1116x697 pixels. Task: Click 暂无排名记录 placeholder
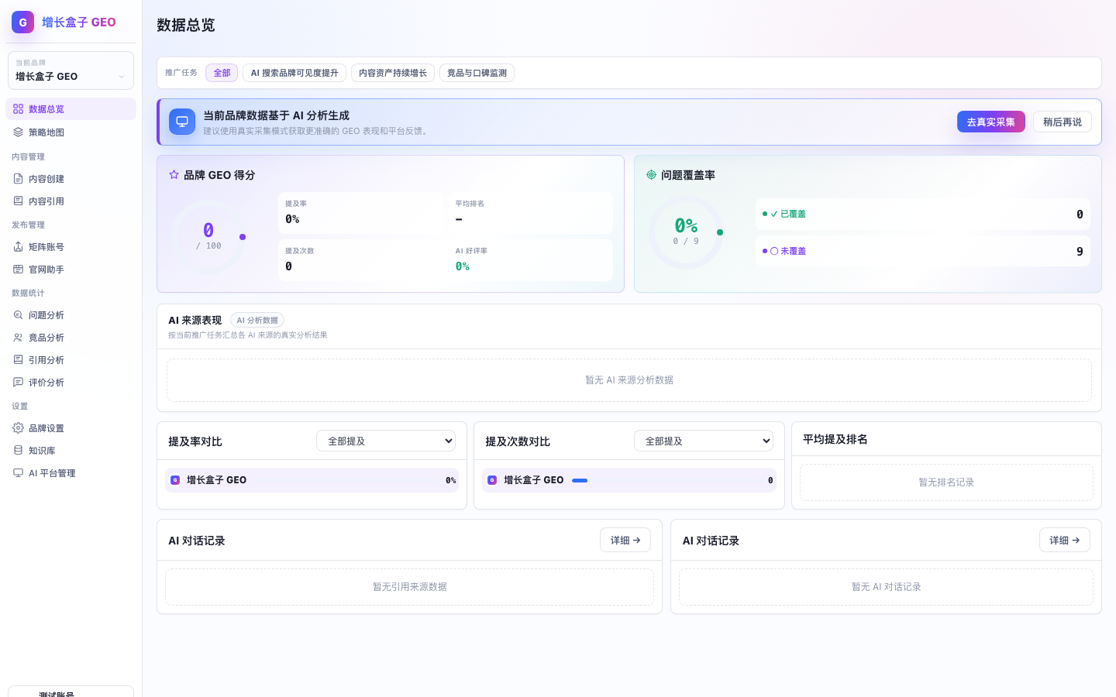[946, 482]
